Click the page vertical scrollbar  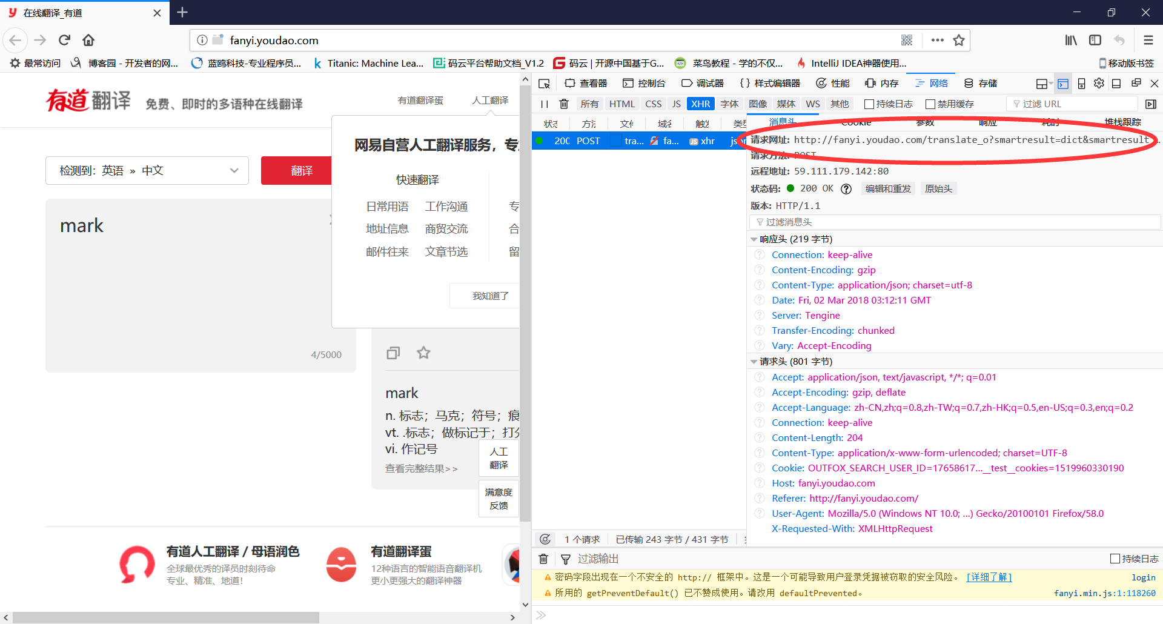[525, 303]
